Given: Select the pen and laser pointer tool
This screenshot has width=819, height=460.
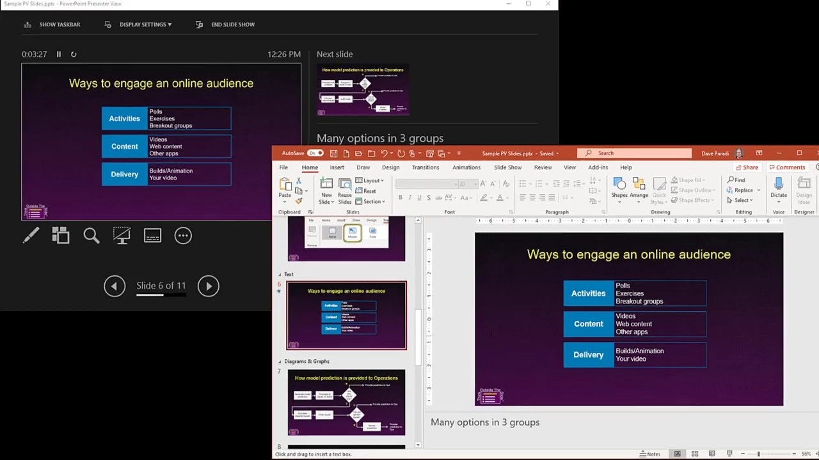Looking at the screenshot, I should click(31, 236).
